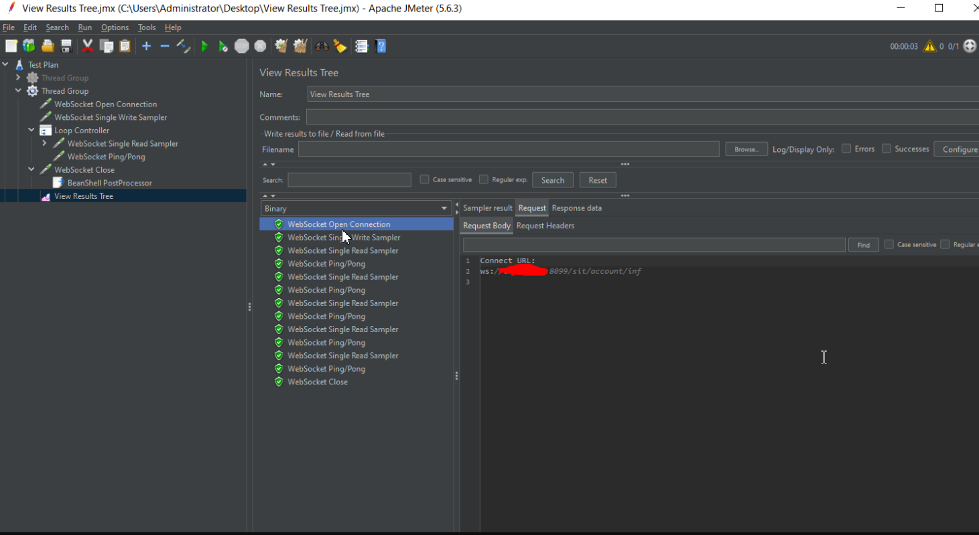Screen dimensions: 979x535
Task: Toggle the Successes checkbox
Action: (887, 149)
